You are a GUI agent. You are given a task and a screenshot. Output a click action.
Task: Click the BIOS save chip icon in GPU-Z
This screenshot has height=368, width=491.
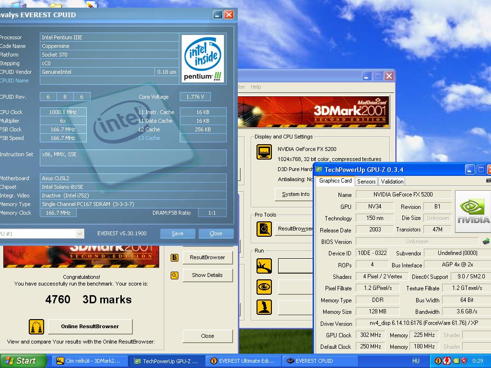click(x=486, y=241)
